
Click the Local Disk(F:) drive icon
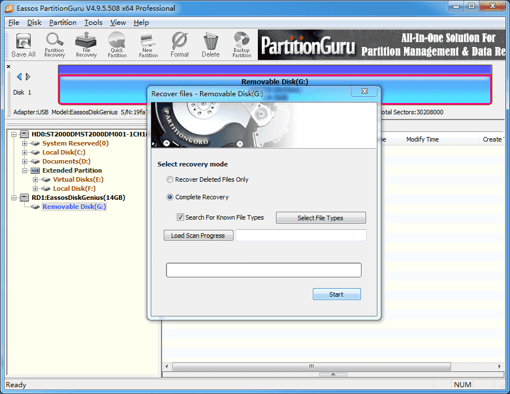pyautogui.click(x=46, y=189)
